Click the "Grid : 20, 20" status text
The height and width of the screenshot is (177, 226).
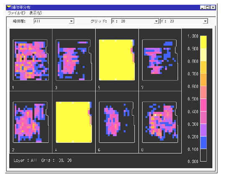56,160
